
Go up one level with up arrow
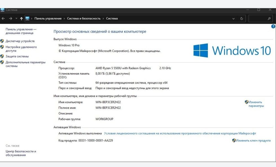coord(22,19)
